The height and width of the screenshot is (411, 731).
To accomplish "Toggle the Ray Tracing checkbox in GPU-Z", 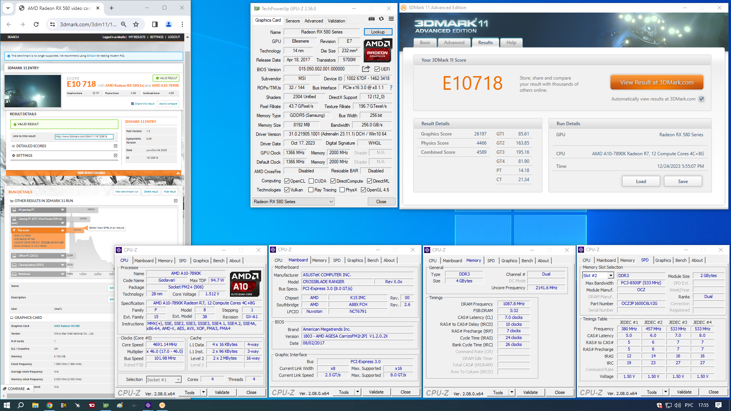I will coord(311,190).
